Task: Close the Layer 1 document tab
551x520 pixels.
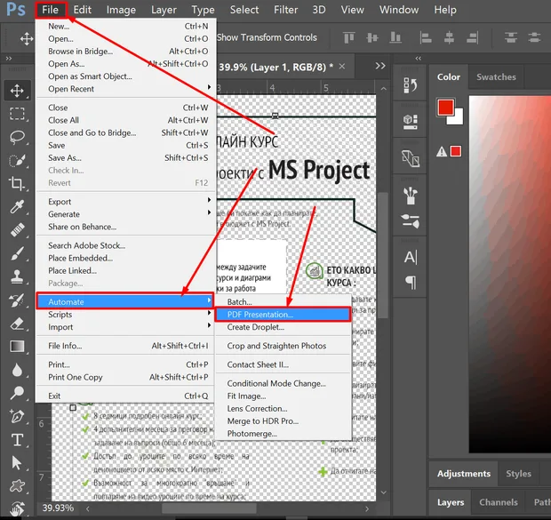Action: 342,67
